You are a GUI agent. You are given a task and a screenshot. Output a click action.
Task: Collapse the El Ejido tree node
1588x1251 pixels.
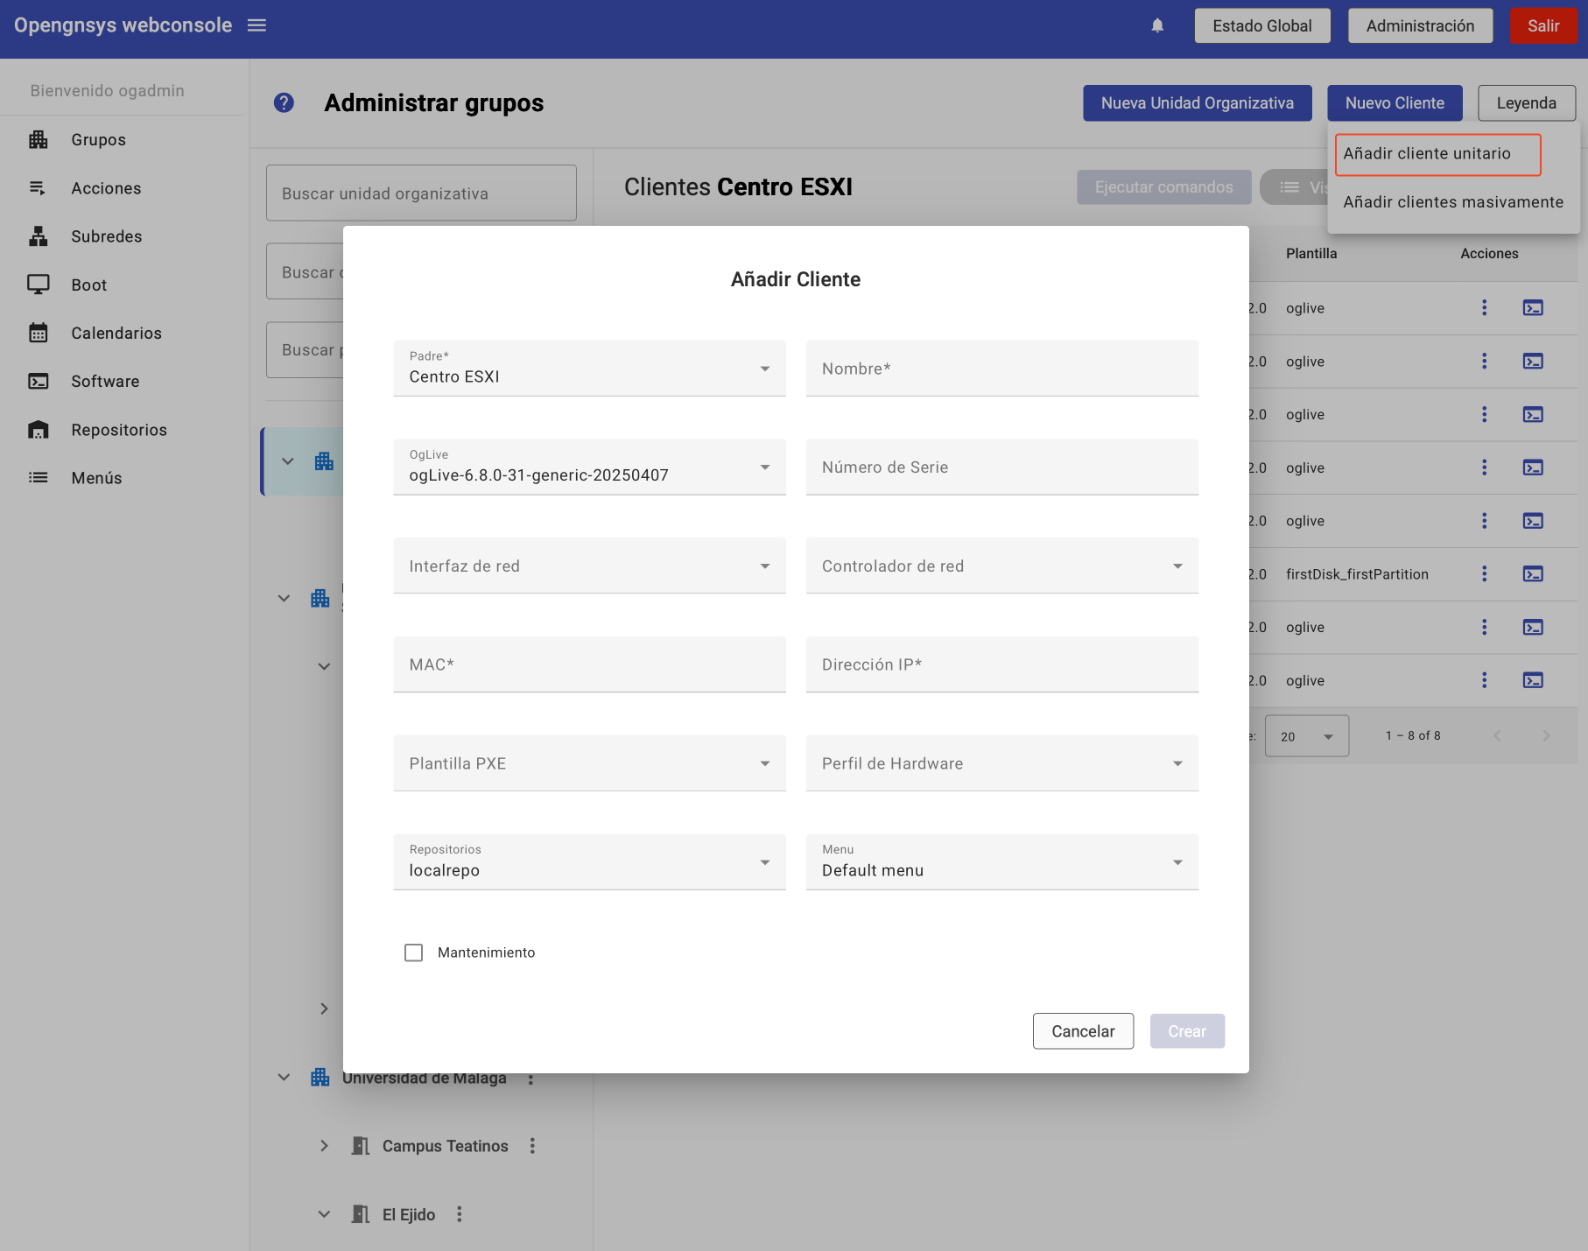(x=324, y=1214)
